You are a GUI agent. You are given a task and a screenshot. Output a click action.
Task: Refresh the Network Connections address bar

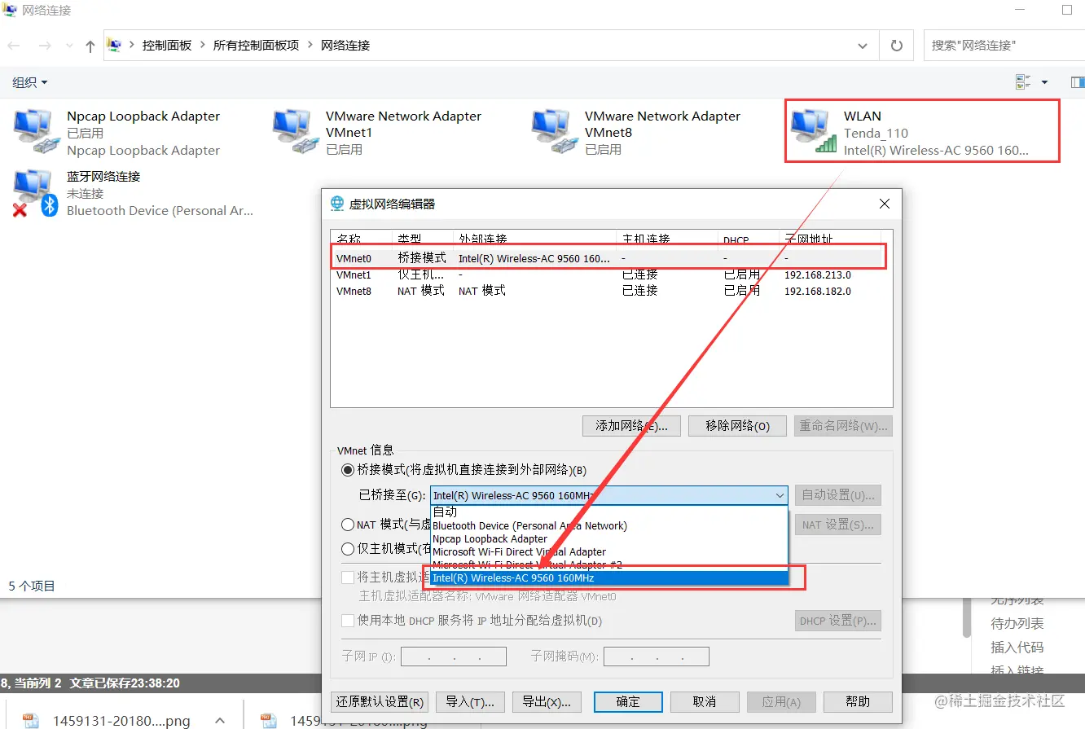(x=897, y=46)
